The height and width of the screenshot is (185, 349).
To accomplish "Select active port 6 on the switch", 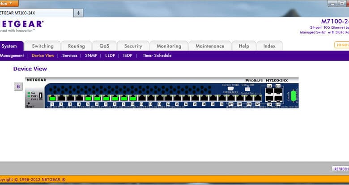I will pyautogui.click(x=97, y=98).
